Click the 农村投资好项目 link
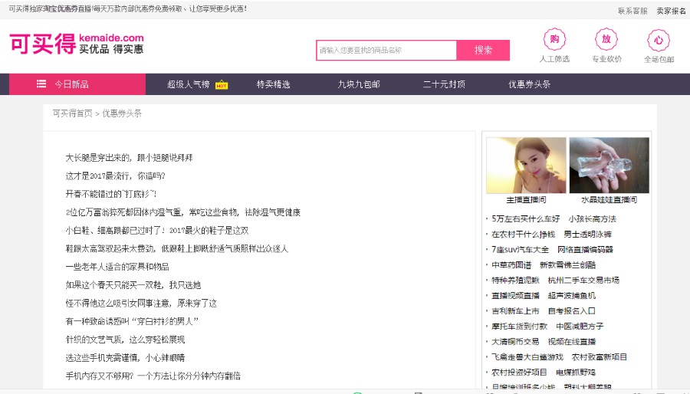This screenshot has height=394, width=690. (x=519, y=373)
